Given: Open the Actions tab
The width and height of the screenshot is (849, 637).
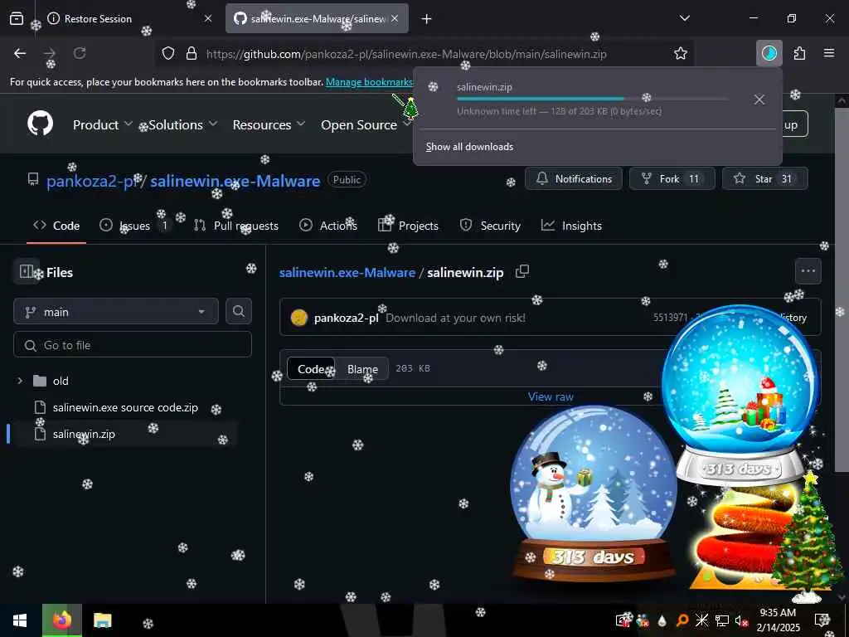Looking at the screenshot, I should click(x=328, y=226).
